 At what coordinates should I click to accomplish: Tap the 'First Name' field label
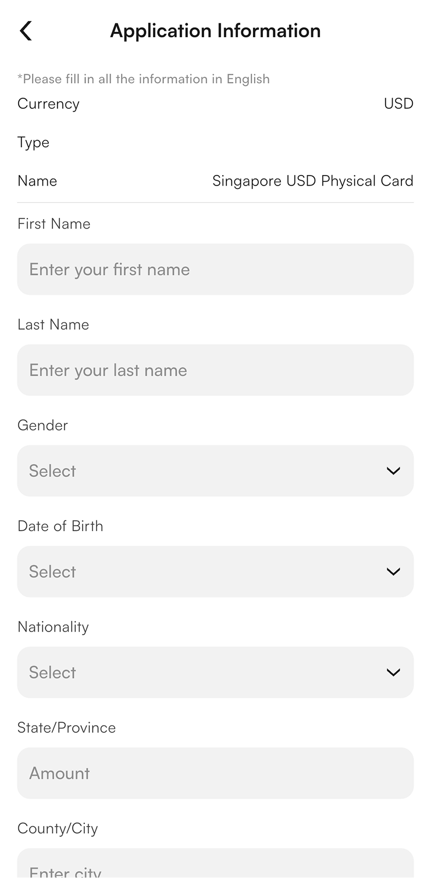pos(54,224)
